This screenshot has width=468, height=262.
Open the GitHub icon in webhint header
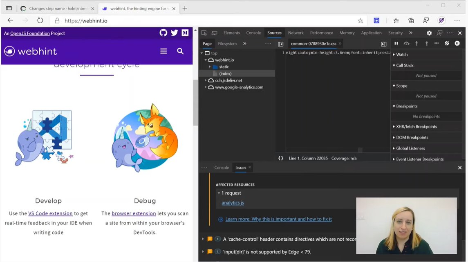(163, 33)
